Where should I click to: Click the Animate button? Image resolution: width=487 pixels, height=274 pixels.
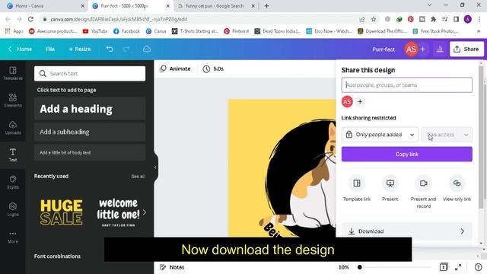(x=175, y=68)
